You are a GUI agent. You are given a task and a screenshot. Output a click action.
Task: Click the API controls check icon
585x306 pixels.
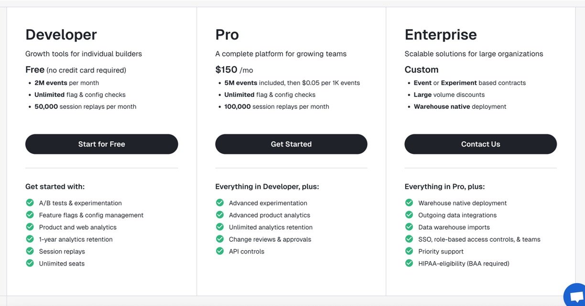(x=220, y=251)
